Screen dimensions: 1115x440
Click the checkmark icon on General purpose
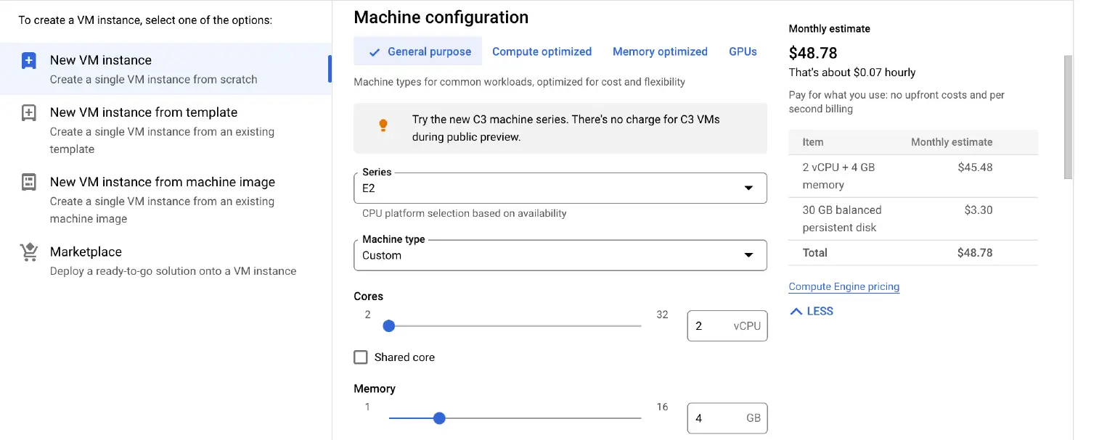tap(375, 51)
